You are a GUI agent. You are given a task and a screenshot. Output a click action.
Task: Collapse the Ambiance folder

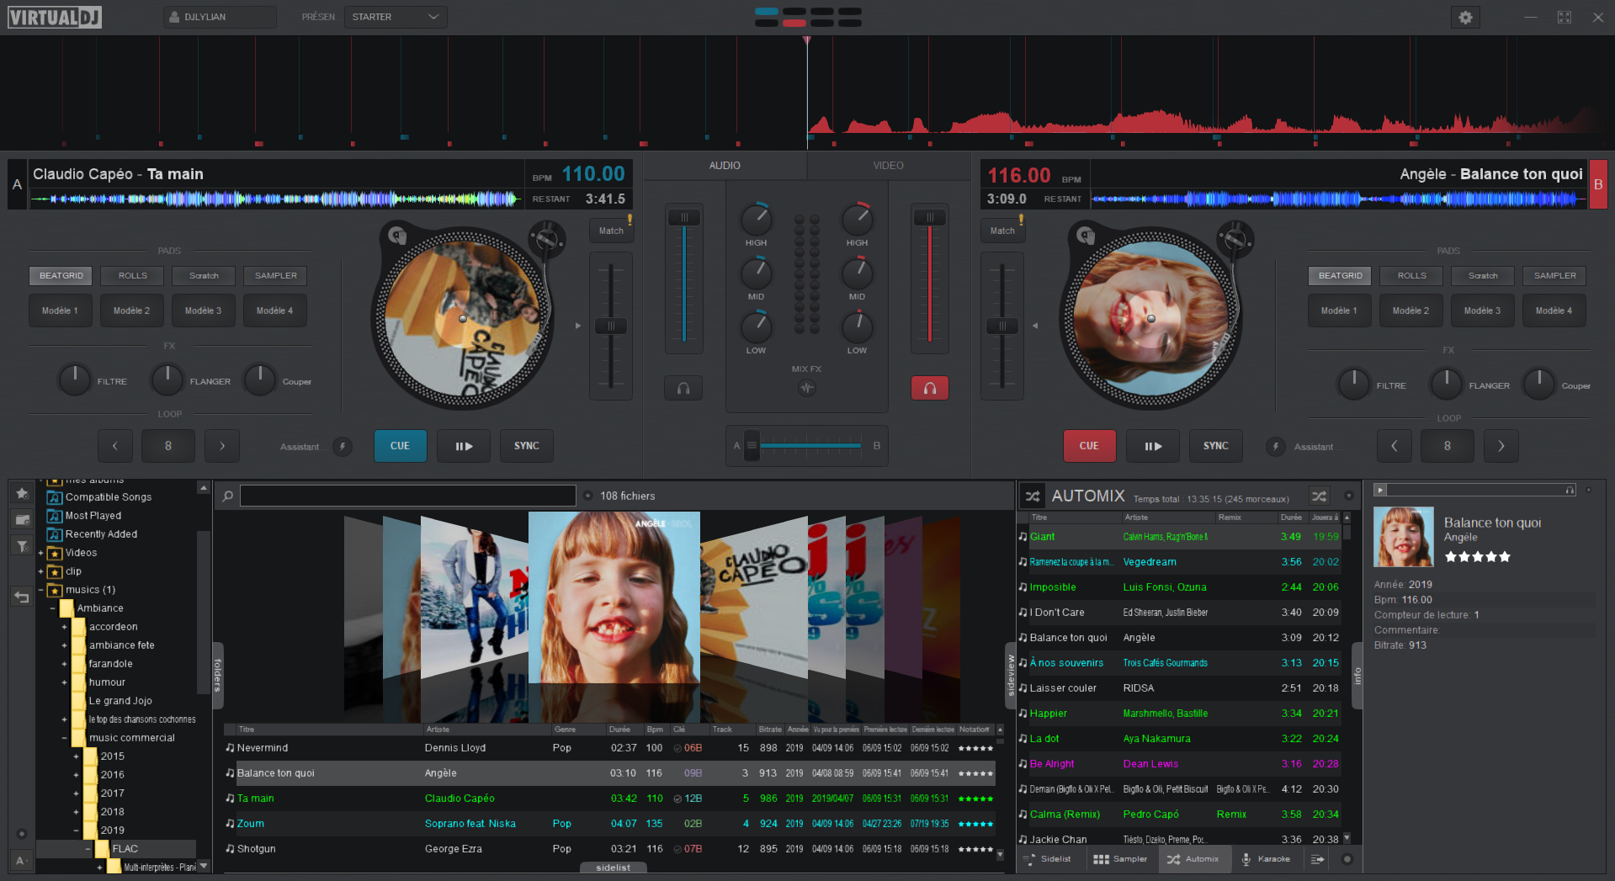pos(52,608)
